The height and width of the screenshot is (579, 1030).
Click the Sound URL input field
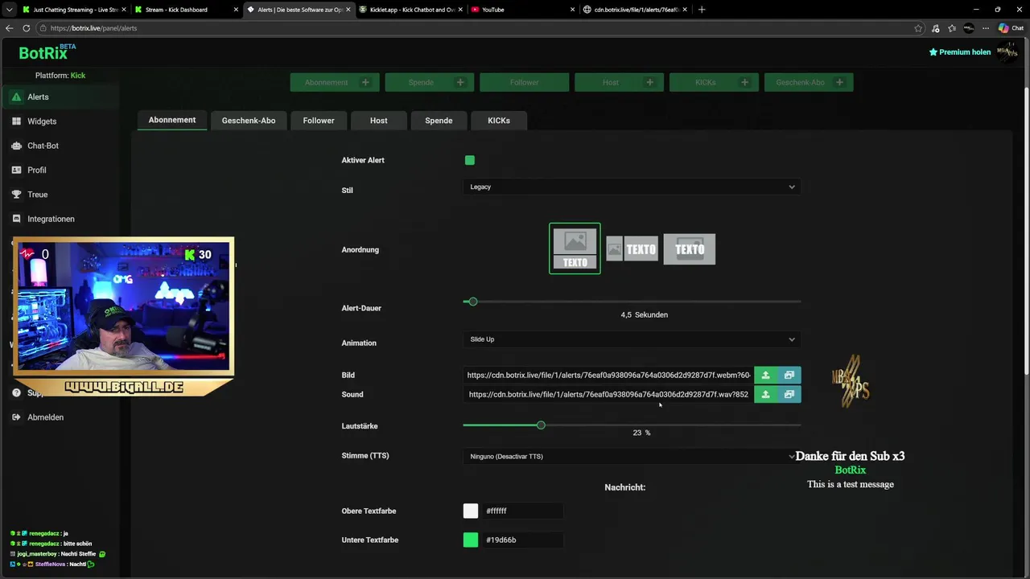point(608,394)
